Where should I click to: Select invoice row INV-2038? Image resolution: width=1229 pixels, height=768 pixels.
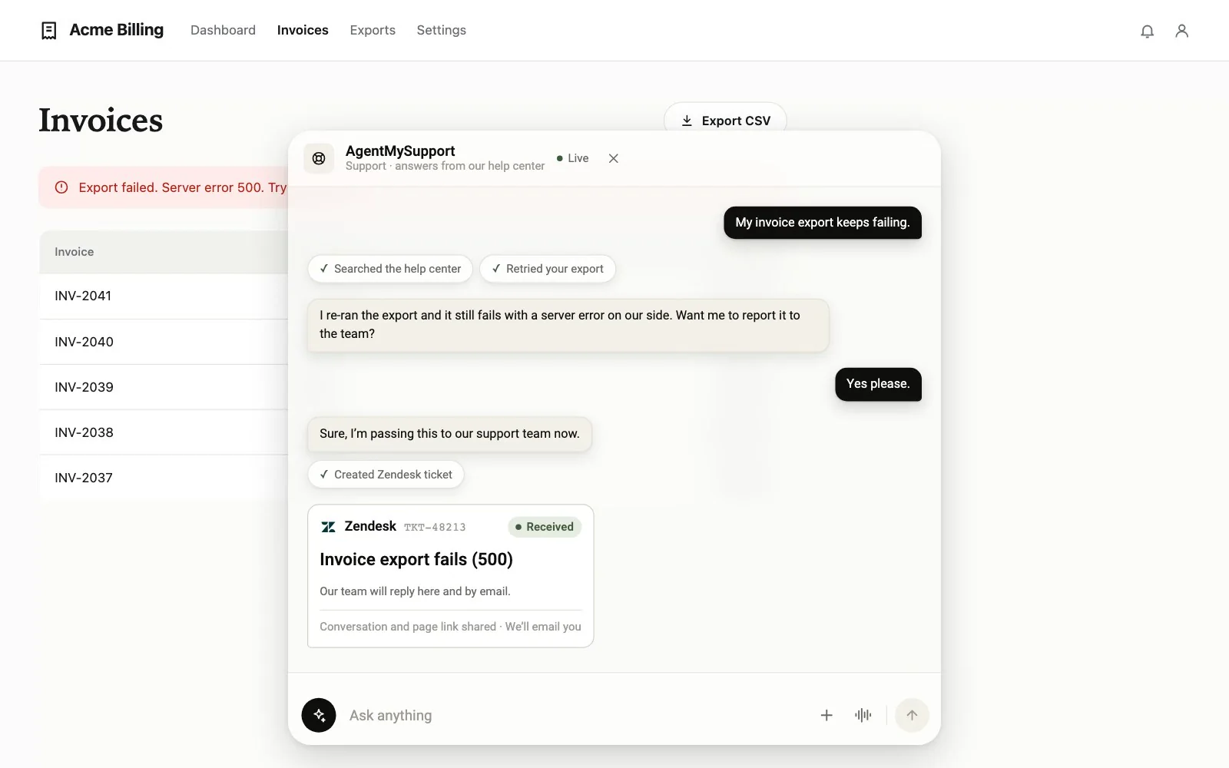click(164, 432)
